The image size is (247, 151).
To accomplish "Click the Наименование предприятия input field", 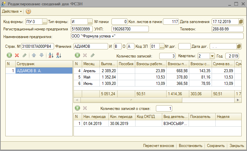I will [x=157, y=36].
